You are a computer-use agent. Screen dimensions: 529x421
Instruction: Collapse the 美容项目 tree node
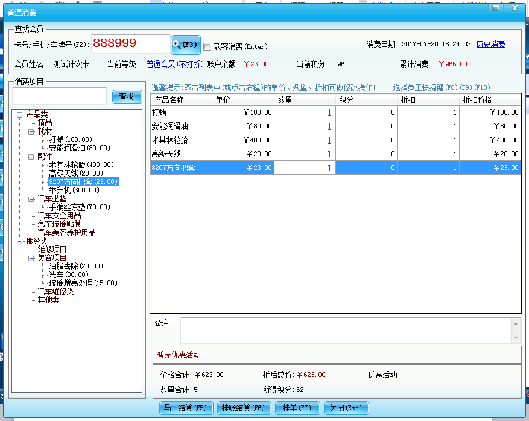(x=31, y=258)
